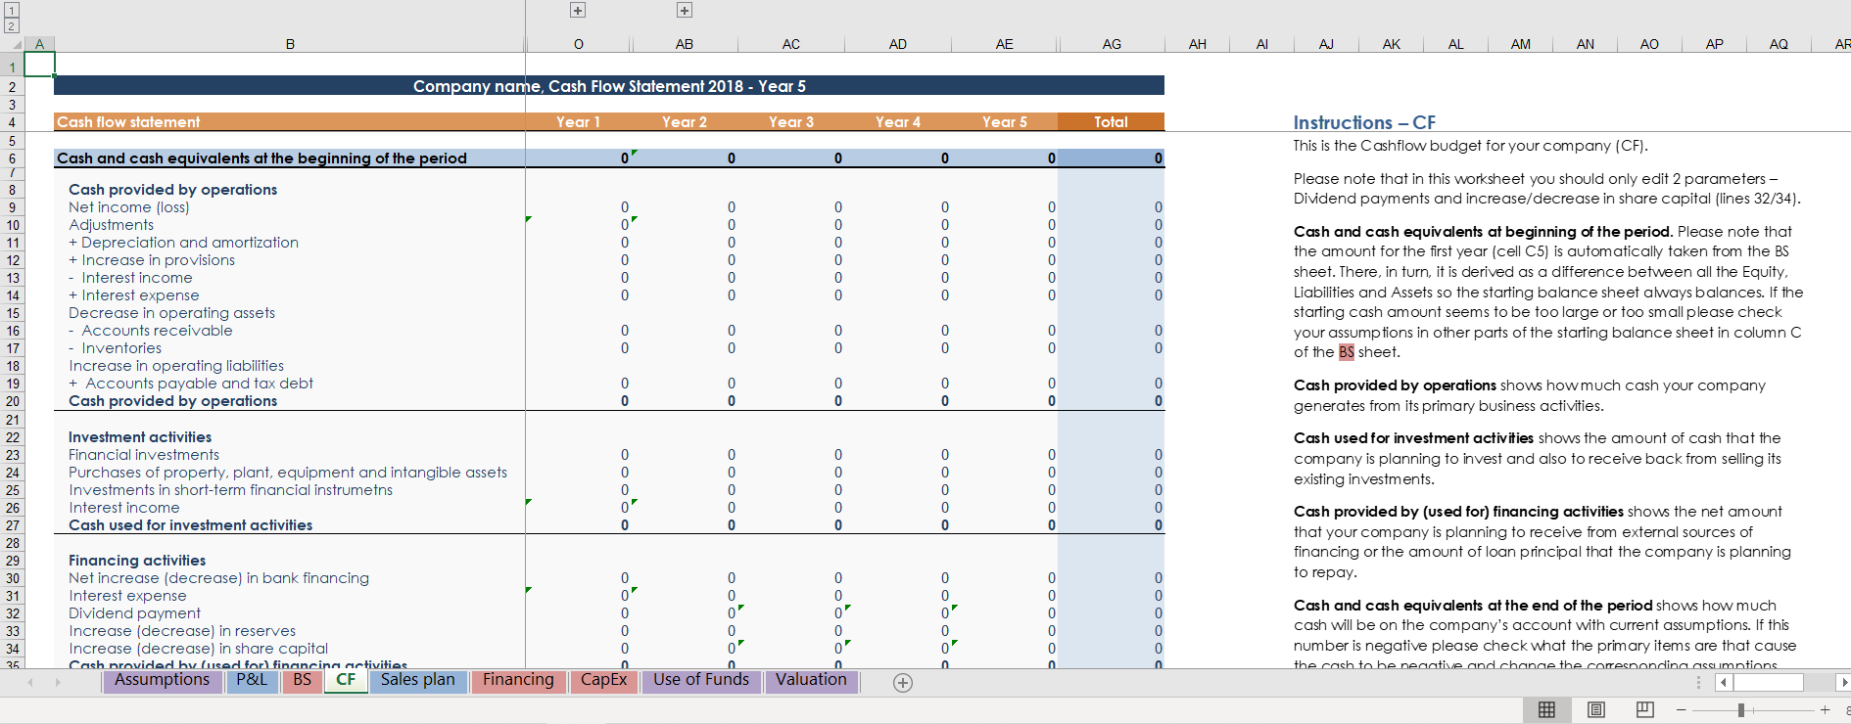The image size is (1851, 724).
Task: Click highlighted 'BS' word in instructions
Action: (x=1347, y=352)
